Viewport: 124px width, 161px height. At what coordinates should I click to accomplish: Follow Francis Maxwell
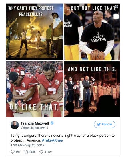105,124
